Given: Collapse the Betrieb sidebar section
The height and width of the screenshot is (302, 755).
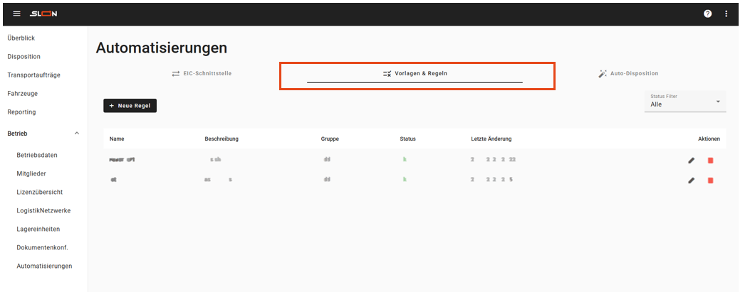Looking at the screenshot, I should [x=77, y=134].
